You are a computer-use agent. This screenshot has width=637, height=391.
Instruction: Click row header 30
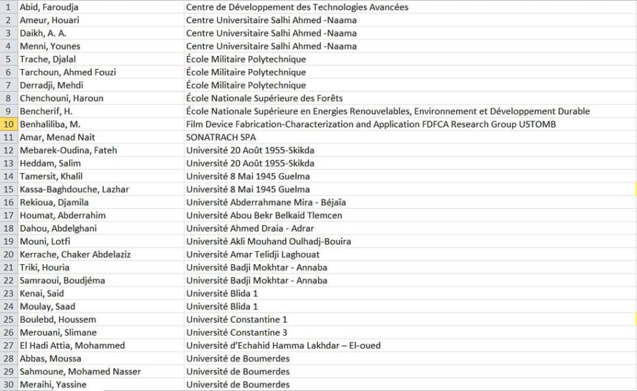9,385
